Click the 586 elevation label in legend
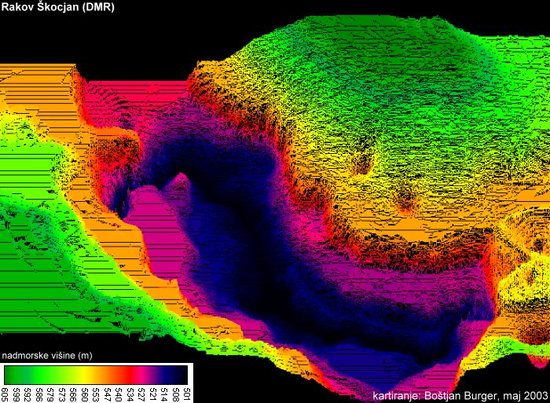The width and height of the screenshot is (550, 403). (x=38, y=394)
